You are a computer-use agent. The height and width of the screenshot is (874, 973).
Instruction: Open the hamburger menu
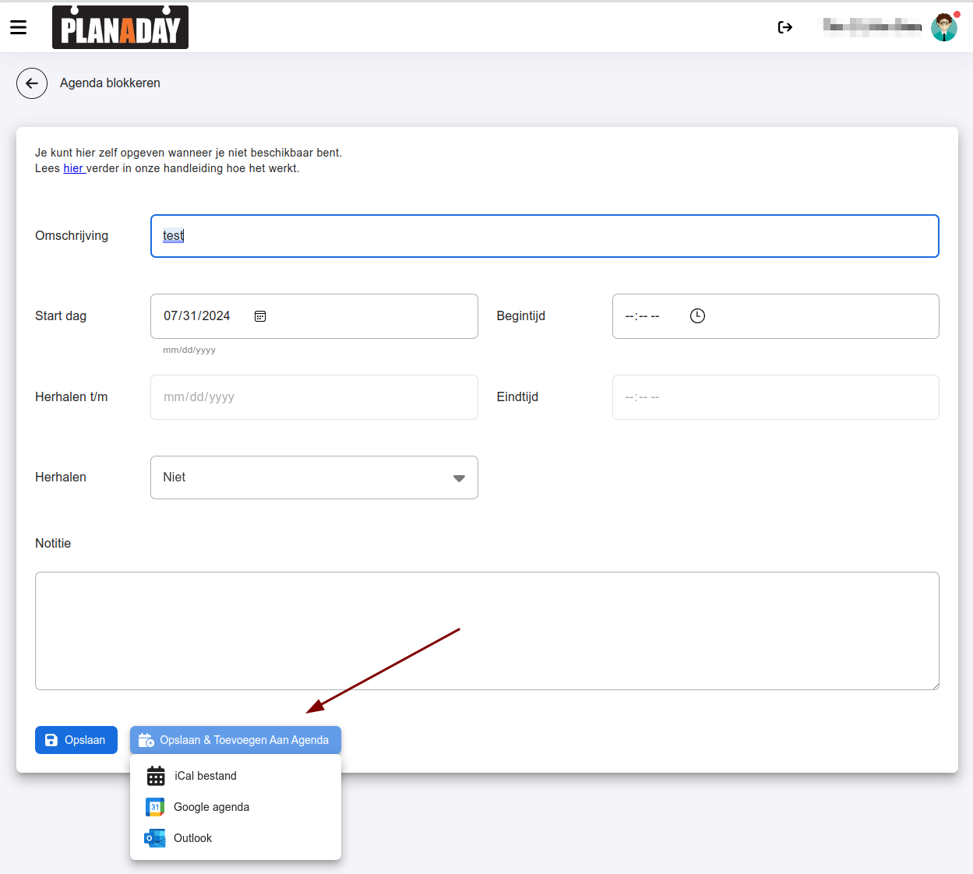click(x=19, y=27)
